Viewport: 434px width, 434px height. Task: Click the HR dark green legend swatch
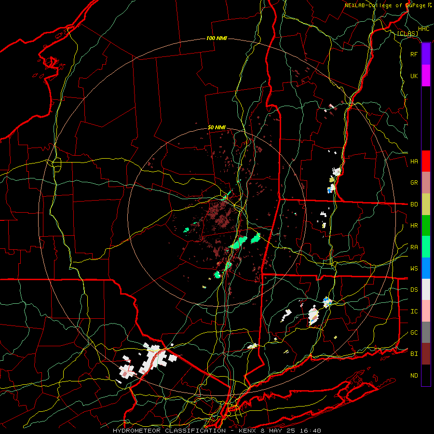tap(426, 226)
